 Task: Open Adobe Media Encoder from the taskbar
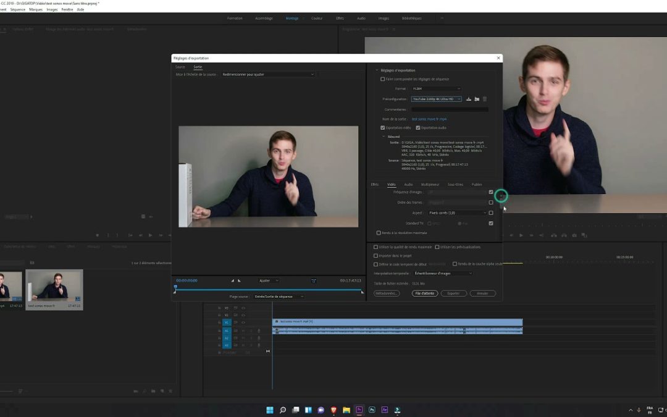click(x=397, y=410)
